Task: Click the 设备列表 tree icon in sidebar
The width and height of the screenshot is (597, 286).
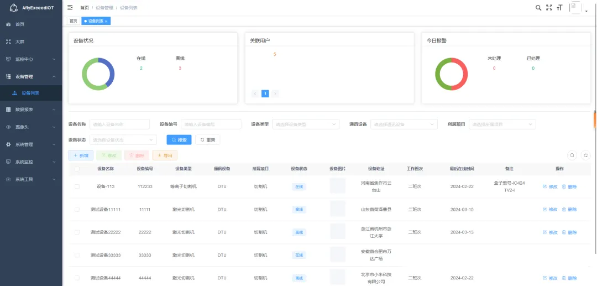Action: [x=15, y=93]
